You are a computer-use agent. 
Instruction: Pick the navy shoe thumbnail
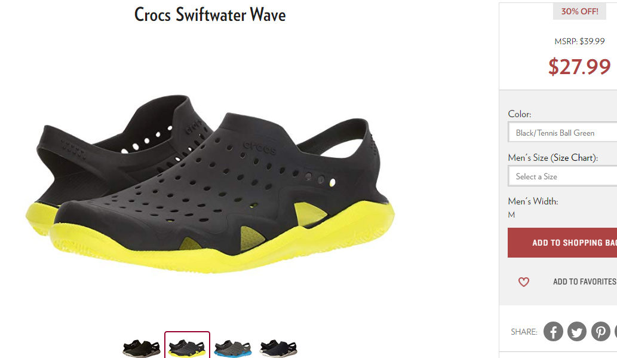pos(278,348)
